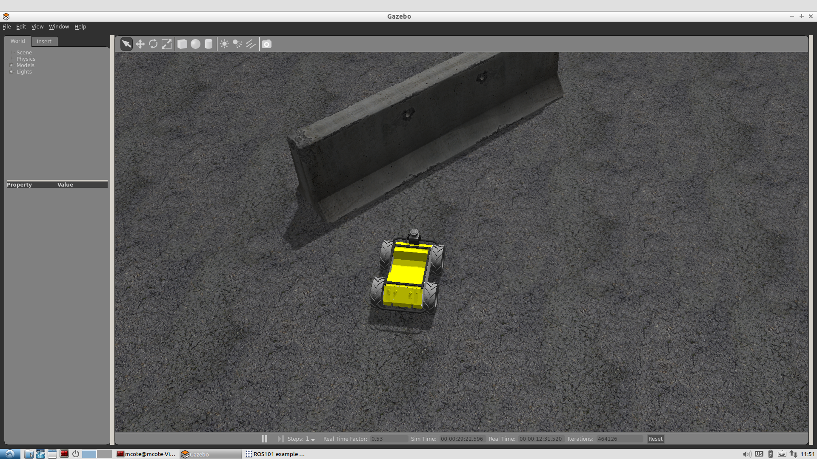Image resolution: width=817 pixels, height=459 pixels.
Task: Add a directional light
Action: pyautogui.click(x=251, y=44)
